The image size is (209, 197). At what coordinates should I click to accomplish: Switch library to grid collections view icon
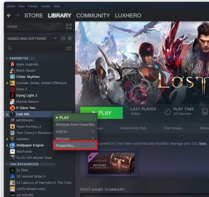(69, 26)
